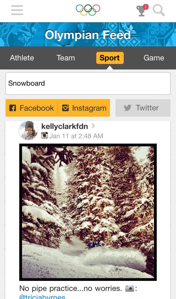This screenshot has height=299, width=176.
Task: Tap the Twitter bird icon
Action: (128, 108)
